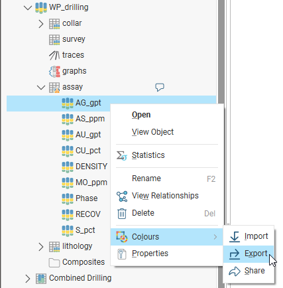Image resolution: width=283 pixels, height=288 pixels.
Task: Click the comment bubble icon beside assay
Action: [x=160, y=87]
